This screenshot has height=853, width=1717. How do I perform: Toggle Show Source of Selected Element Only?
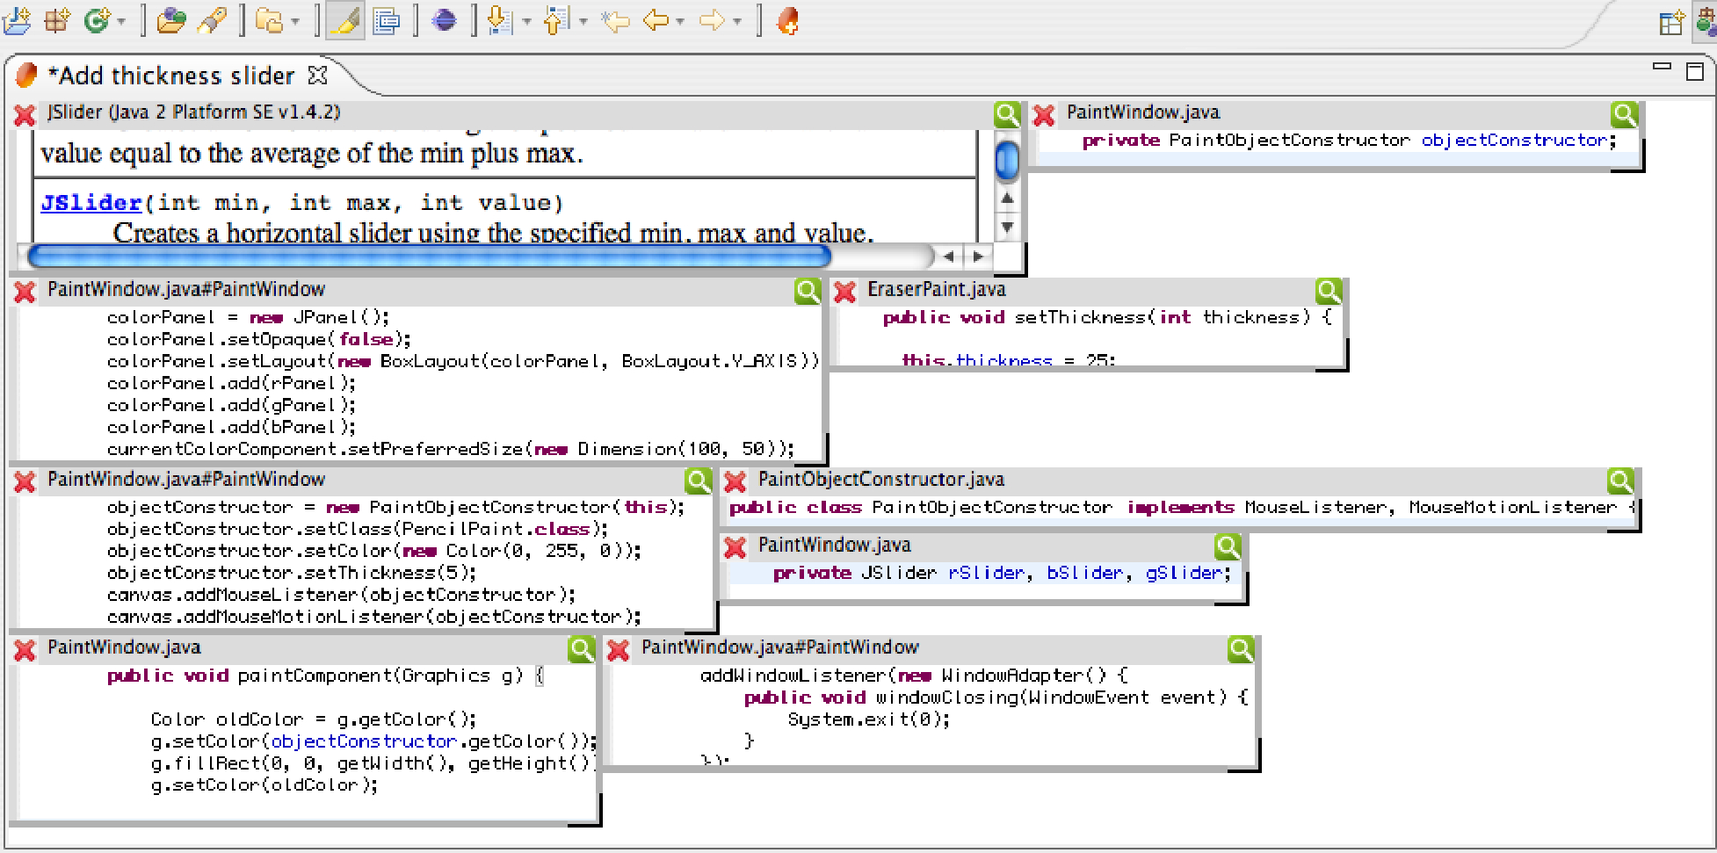click(386, 20)
